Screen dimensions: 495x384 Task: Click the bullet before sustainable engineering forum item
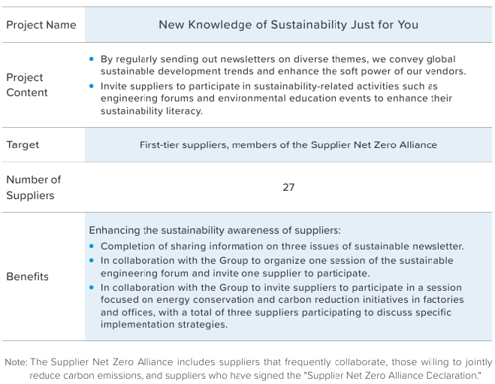pos(92,261)
